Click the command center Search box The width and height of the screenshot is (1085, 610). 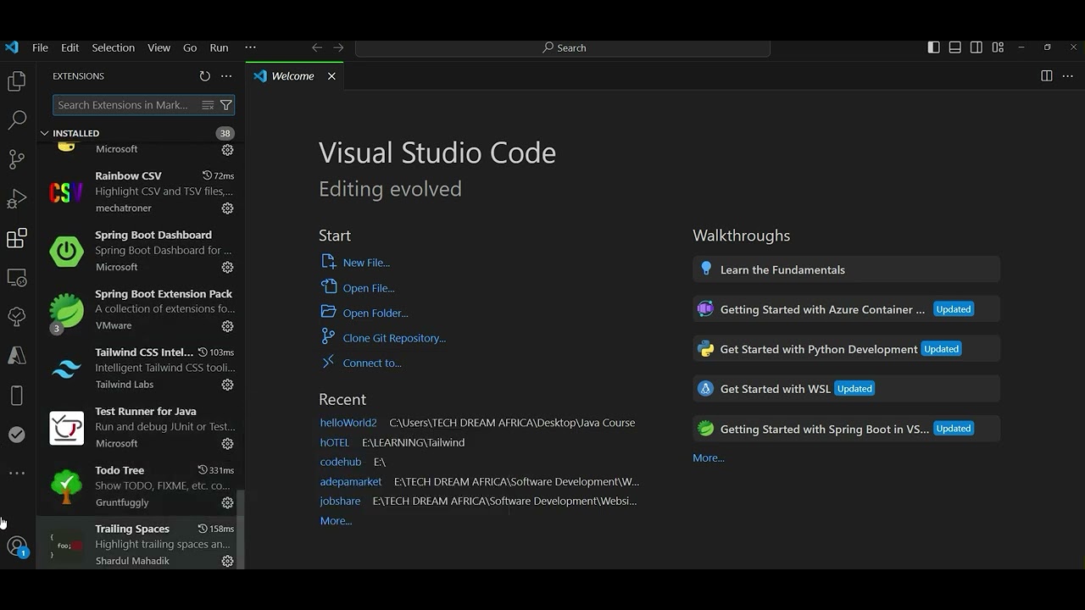[x=563, y=48]
